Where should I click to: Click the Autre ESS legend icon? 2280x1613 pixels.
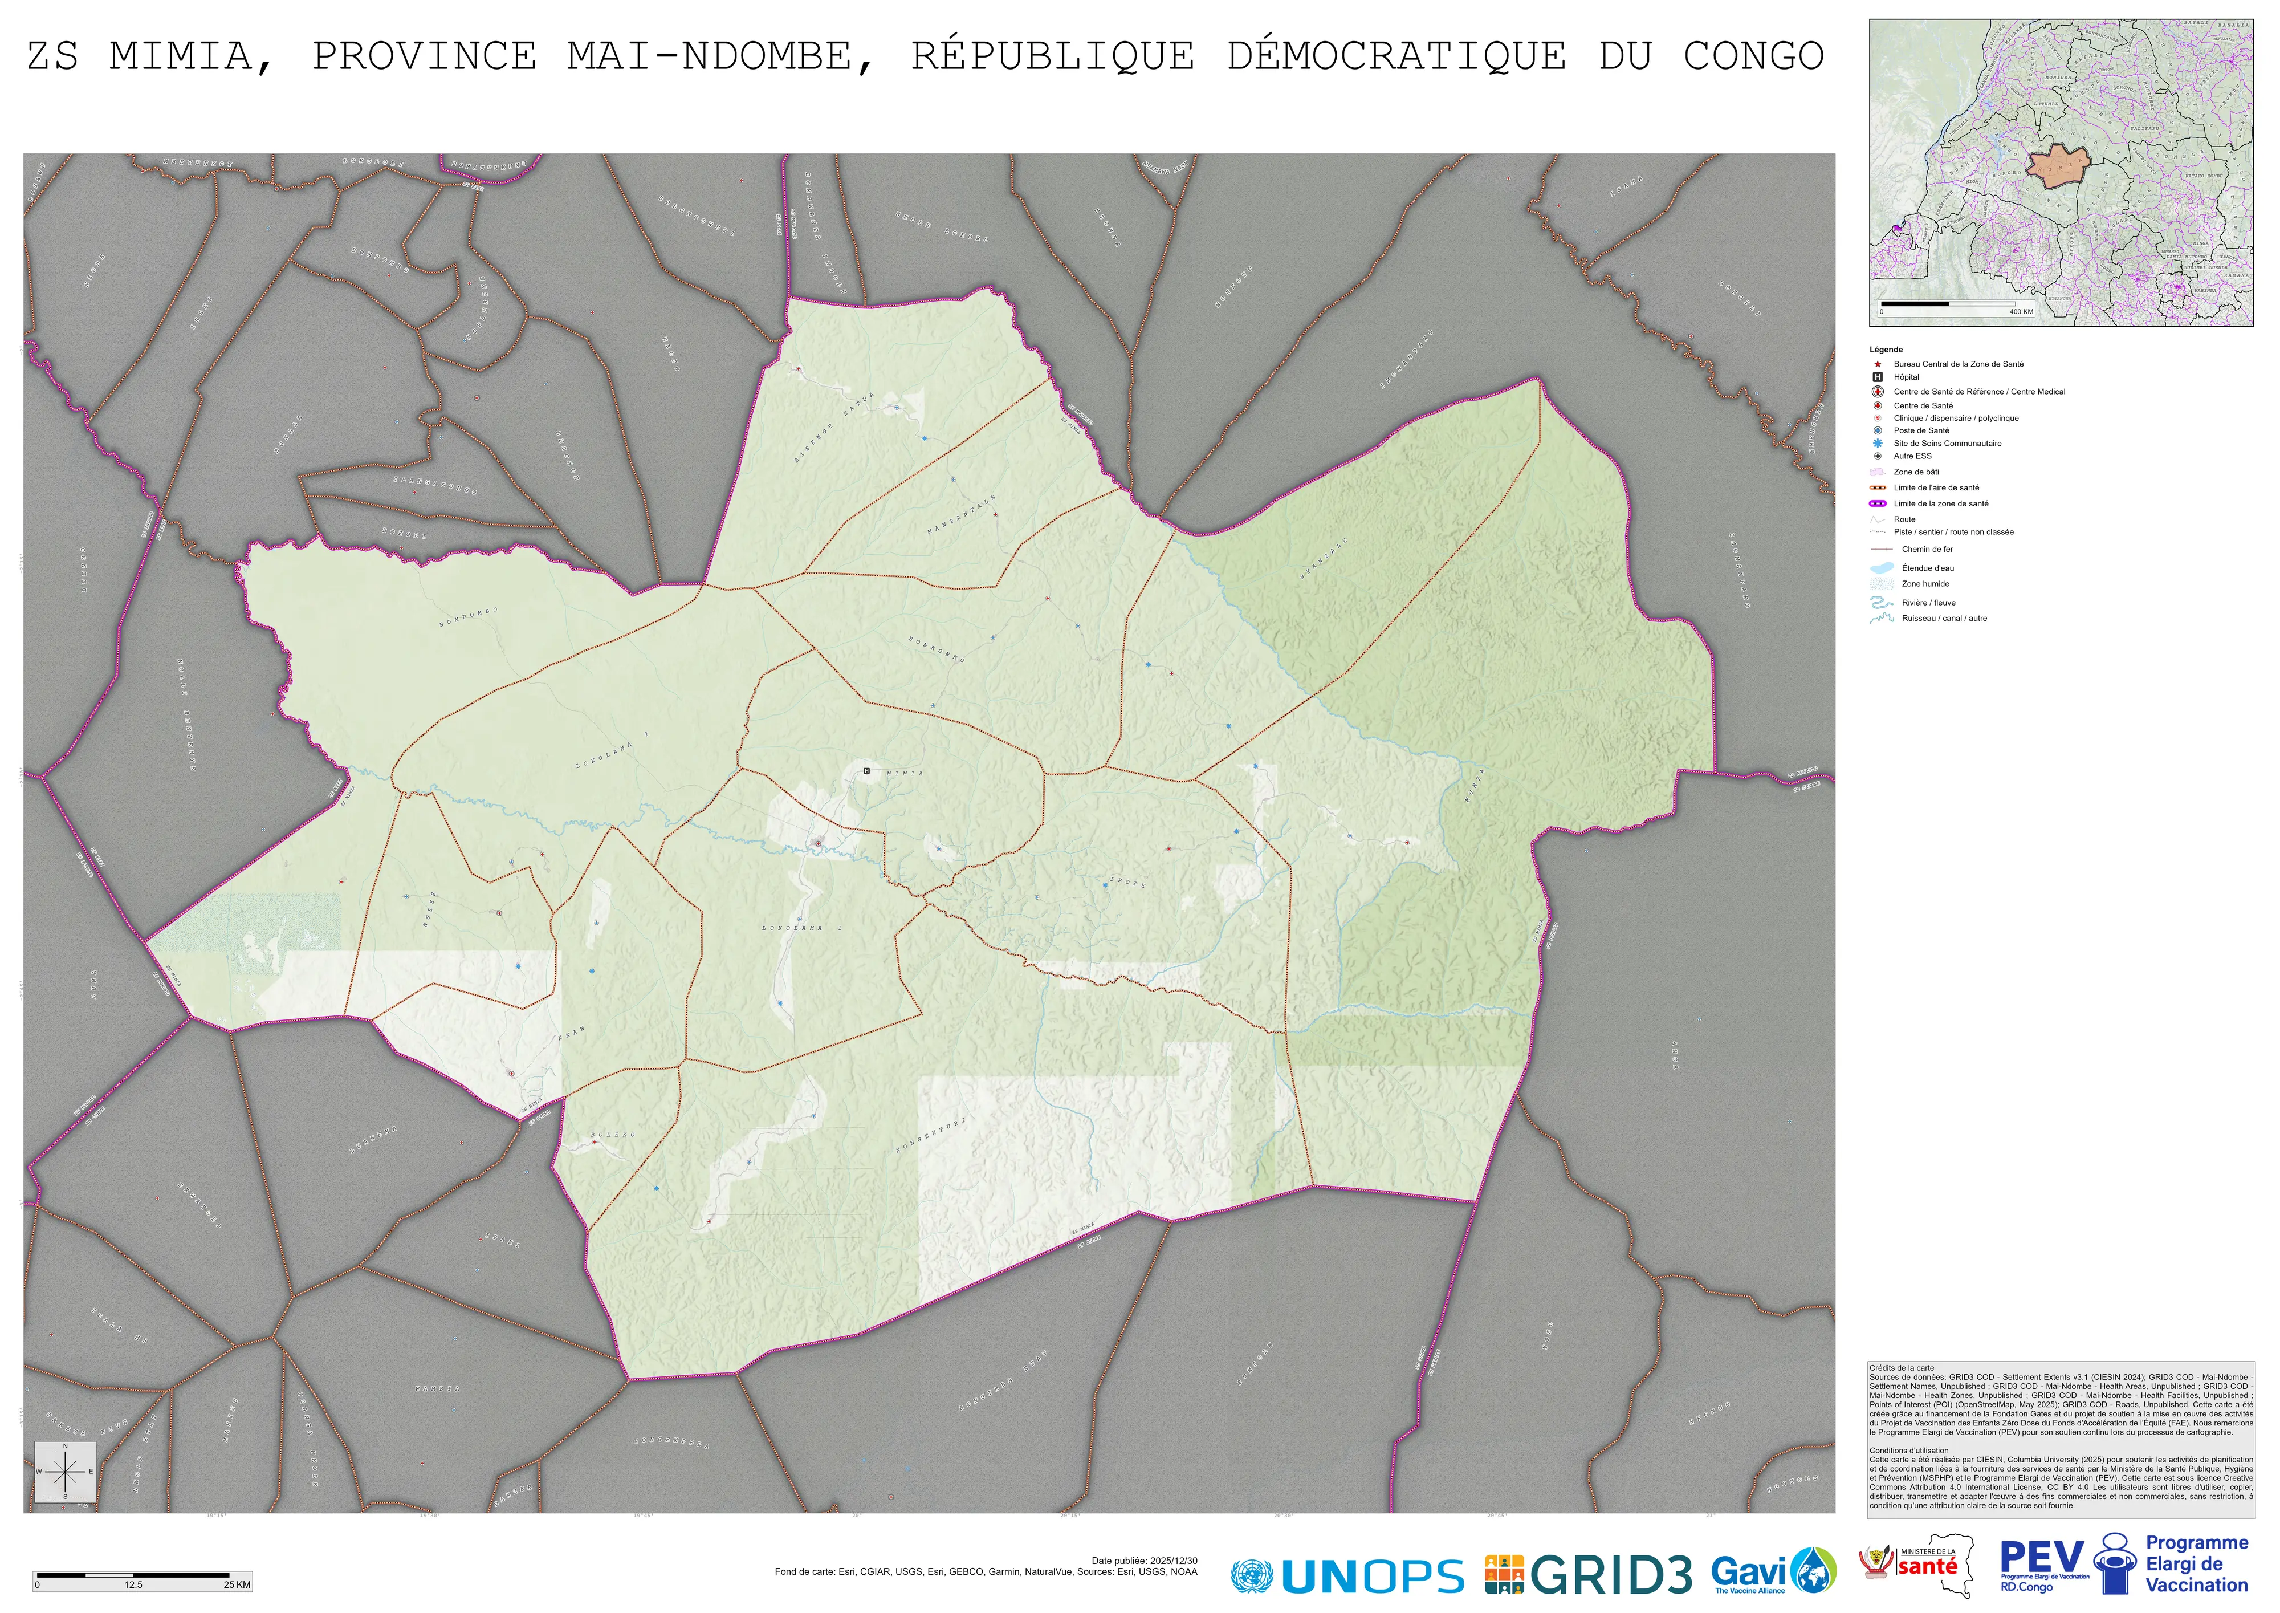[1878, 456]
